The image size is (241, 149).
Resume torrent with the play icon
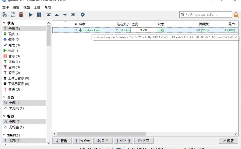[x=31, y=15]
